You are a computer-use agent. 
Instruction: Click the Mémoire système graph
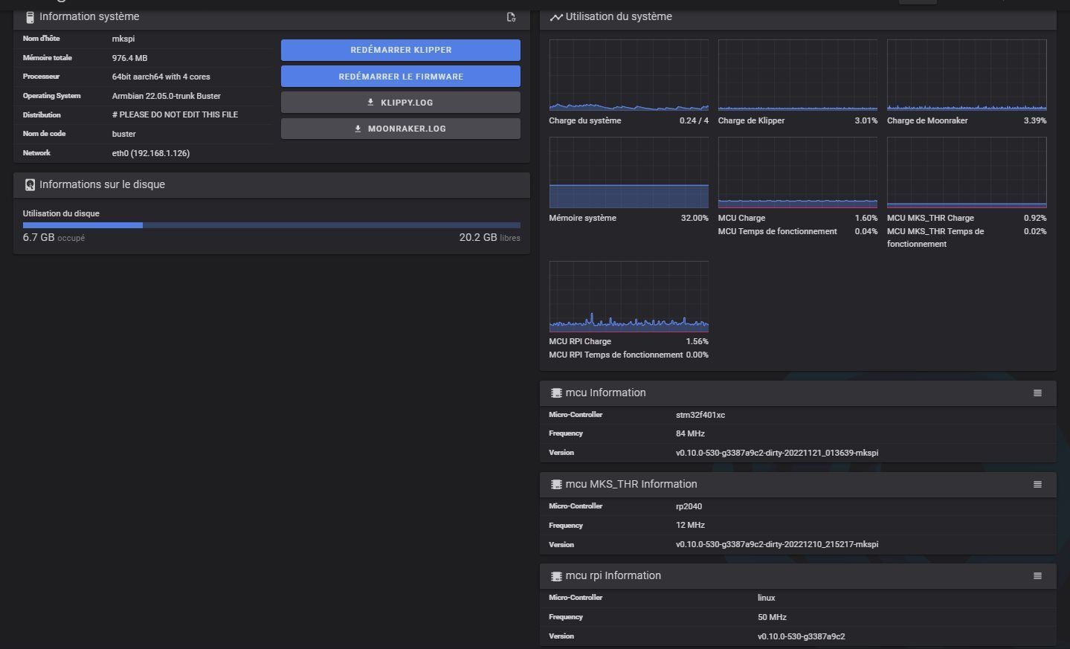point(628,172)
